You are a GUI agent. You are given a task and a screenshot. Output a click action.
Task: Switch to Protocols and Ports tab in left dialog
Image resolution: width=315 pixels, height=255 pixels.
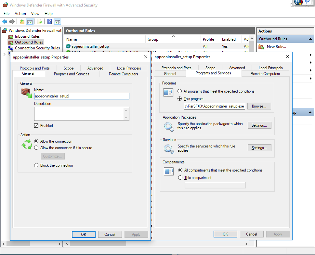click(35, 68)
